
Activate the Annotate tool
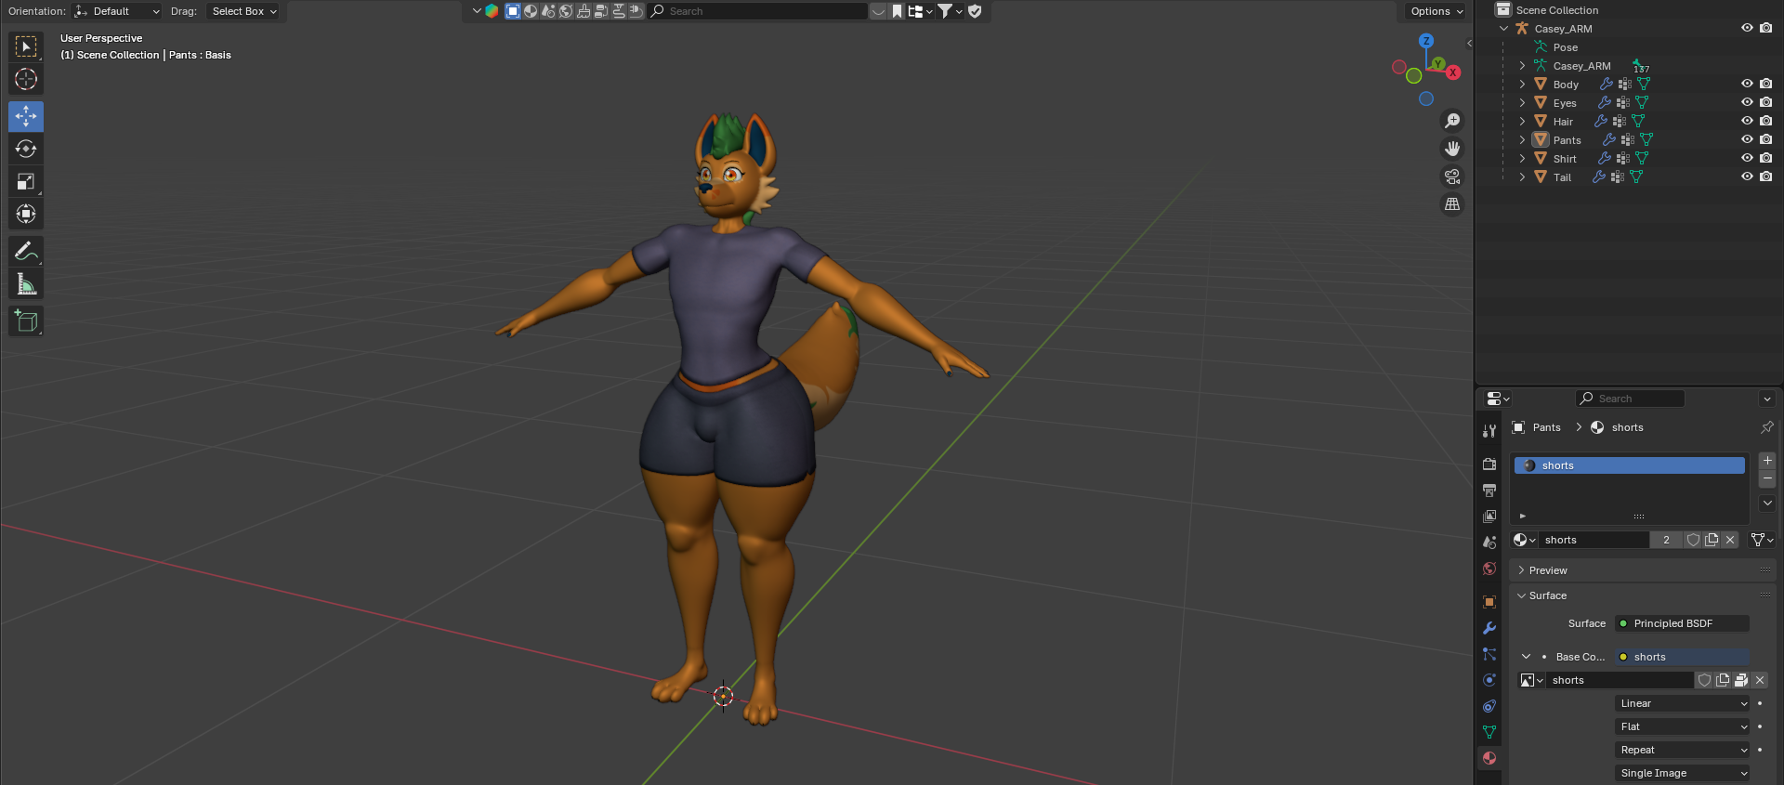pos(26,251)
